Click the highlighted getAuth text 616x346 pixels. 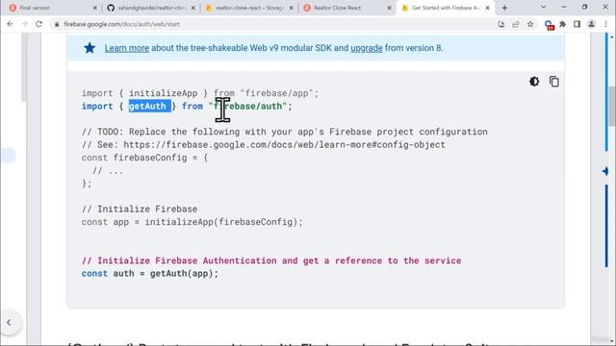[150, 106]
